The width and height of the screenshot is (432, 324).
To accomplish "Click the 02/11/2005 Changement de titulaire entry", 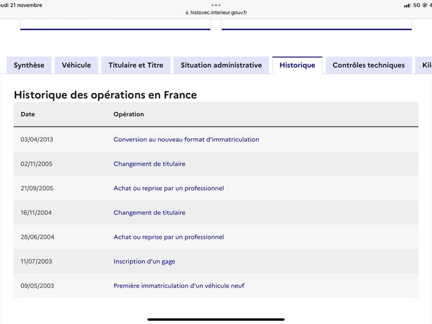I will pos(150,164).
